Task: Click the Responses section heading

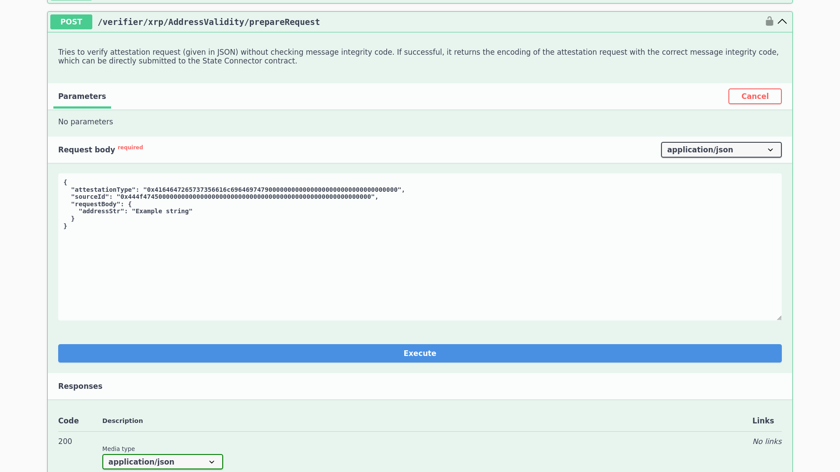Action: [x=80, y=386]
